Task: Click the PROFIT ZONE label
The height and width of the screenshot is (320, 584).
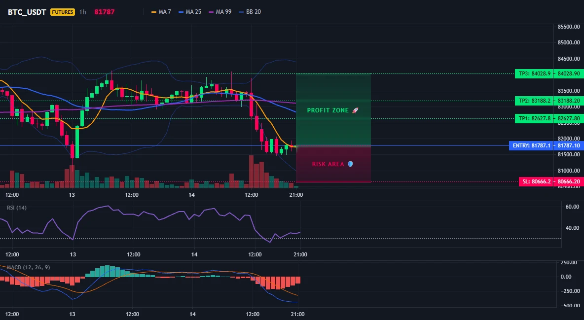Action: pyautogui.click(x=328, y=110)
